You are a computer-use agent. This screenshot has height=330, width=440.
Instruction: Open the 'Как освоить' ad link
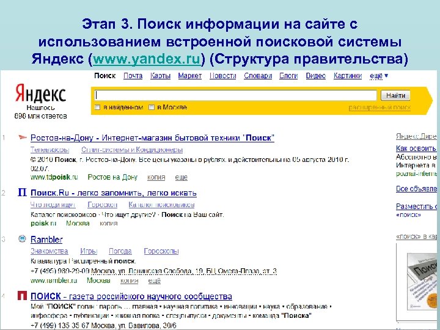(416, 148)
